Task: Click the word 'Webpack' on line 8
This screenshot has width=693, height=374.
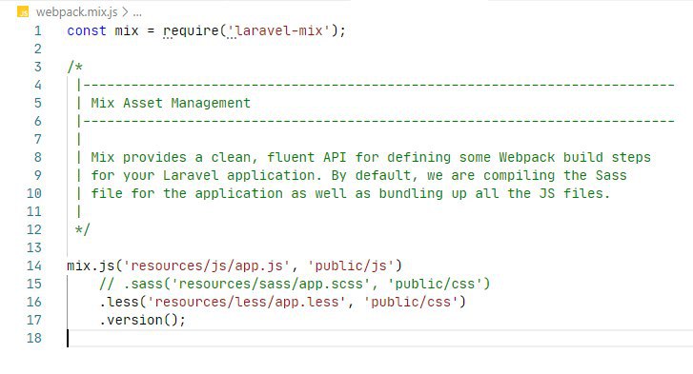Action: click(x=527, y=157)
